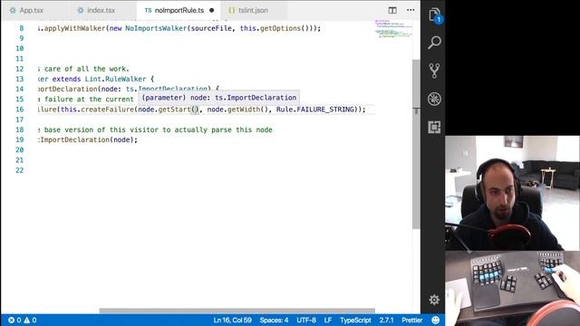This screenshot has height=326, width=580.
Task: Open the Explorer view in the activity bar
Action: 435,15
